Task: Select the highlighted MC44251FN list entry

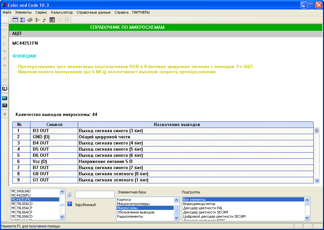Action: [35, 200]
